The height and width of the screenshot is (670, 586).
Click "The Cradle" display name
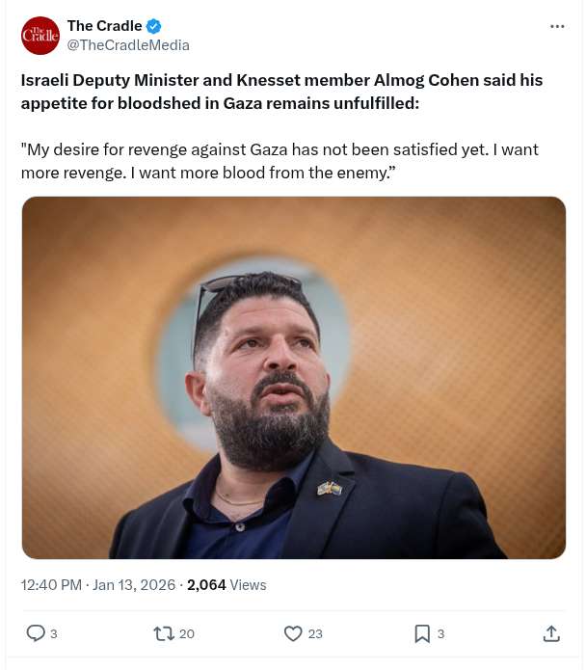click(x=104, y=26)
